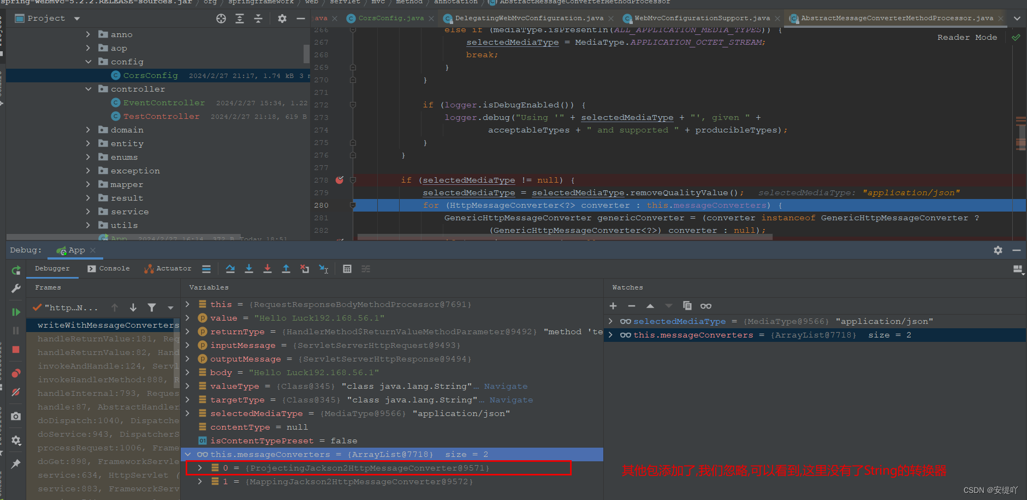1027x500 pixels.
Task: Locate file target icon in Project panel
Action: pyautogui.click(x=221, y=19)
